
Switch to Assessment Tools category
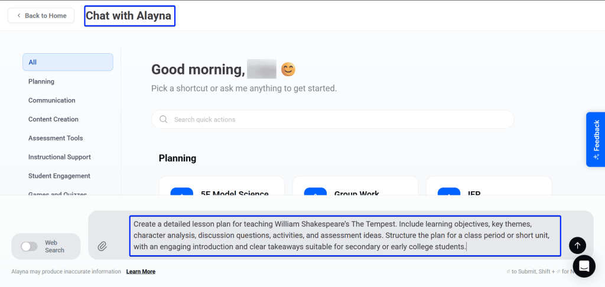tap(56, 138)
